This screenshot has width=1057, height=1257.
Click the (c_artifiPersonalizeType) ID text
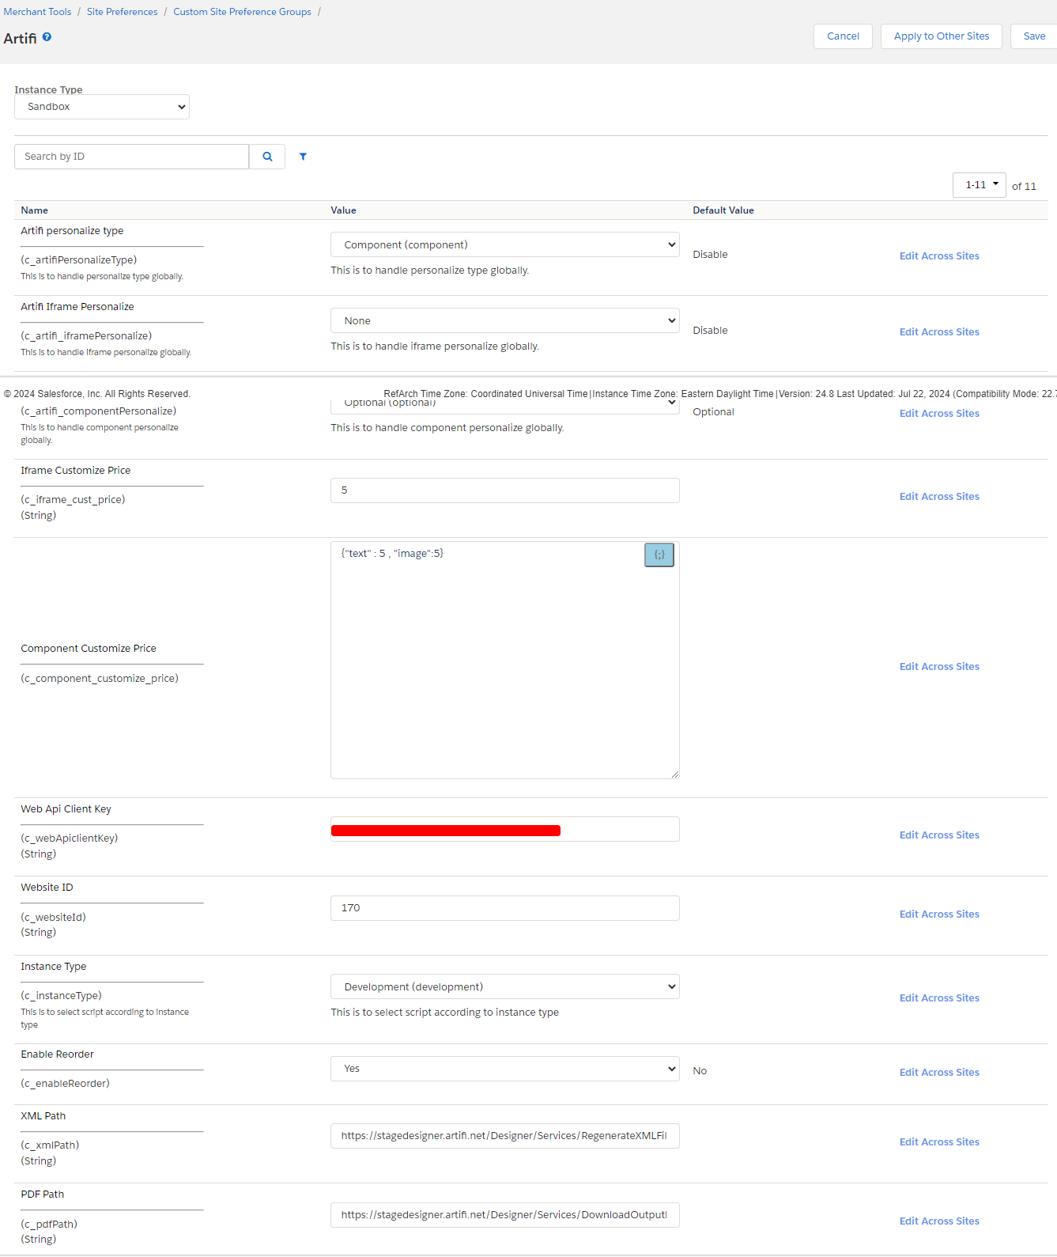[78, 260]
